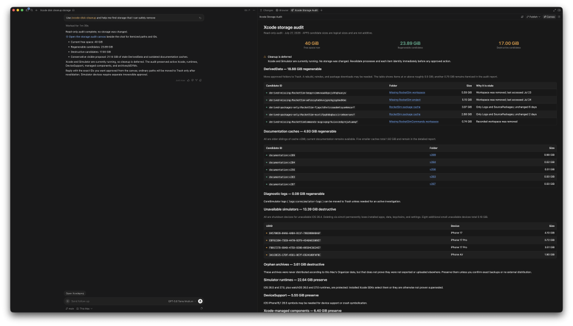The height and width of the screenshot is (326, 573).
Task: Click the icon left of Publish
Action: (x=522, y=17)
